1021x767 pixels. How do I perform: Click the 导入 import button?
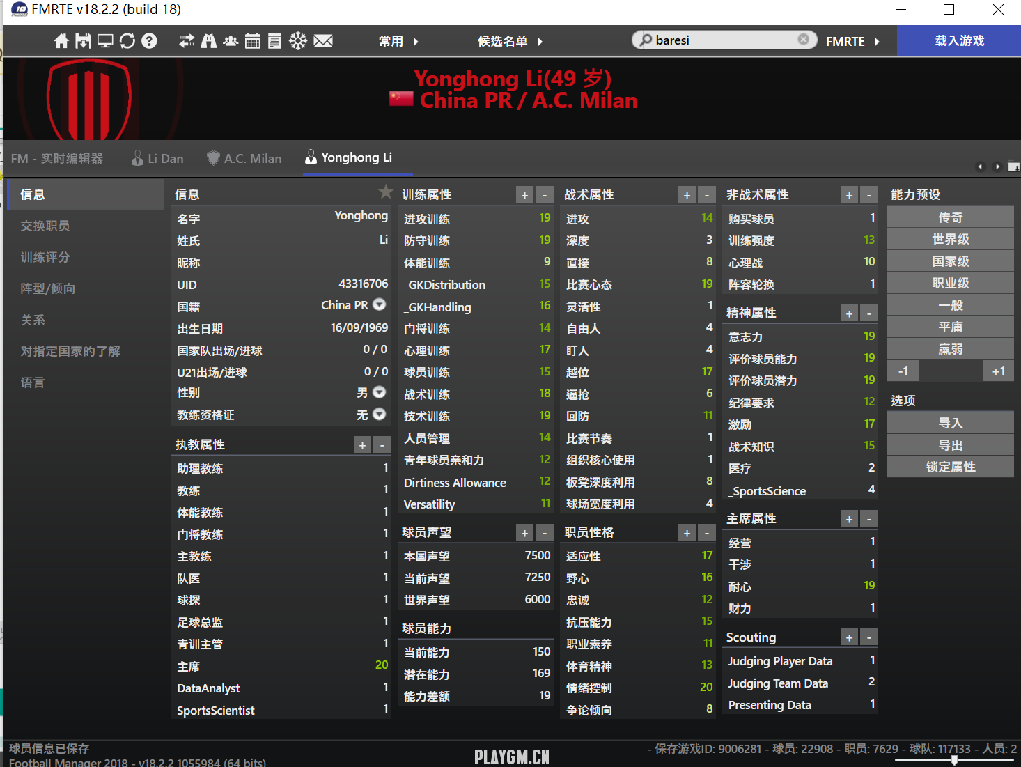[x=951, y=423]
